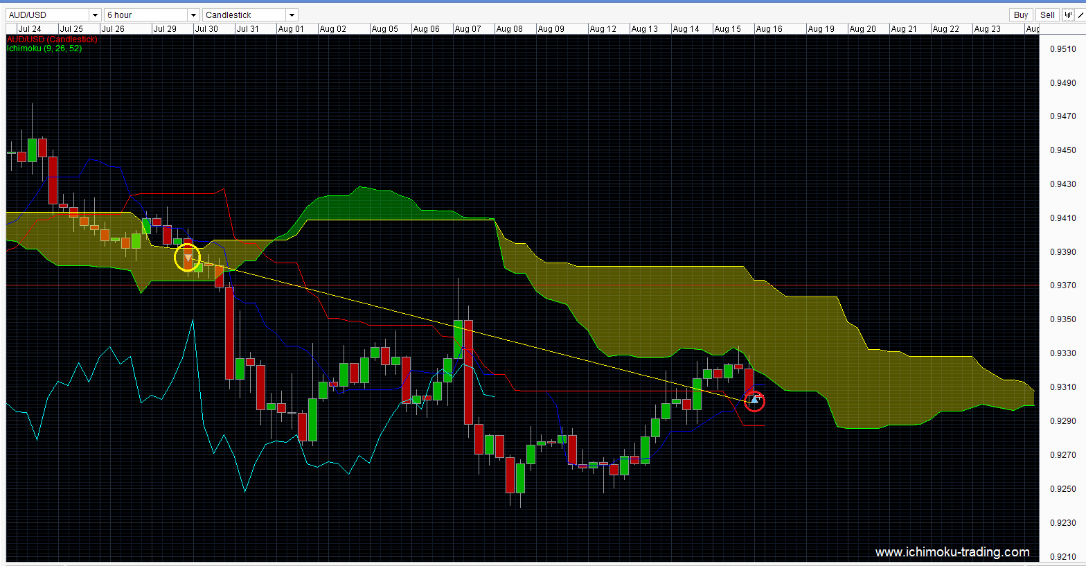Click the Aug 07 date label
Screen dimensions: 1086x566
(468, 29)
